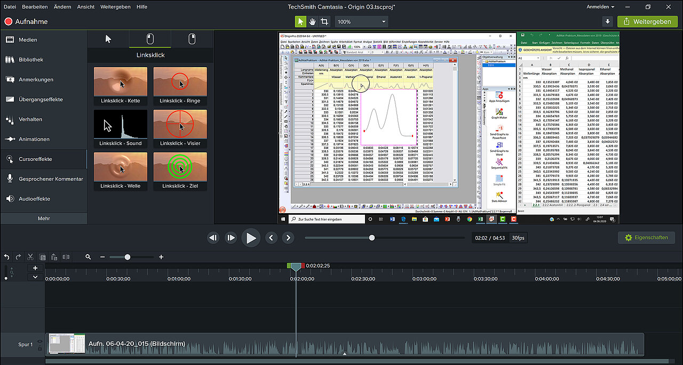Zoom out the timeline with minus
Image resolution: width=683 pixels, height=365 pixels.
tap(102, 257)
